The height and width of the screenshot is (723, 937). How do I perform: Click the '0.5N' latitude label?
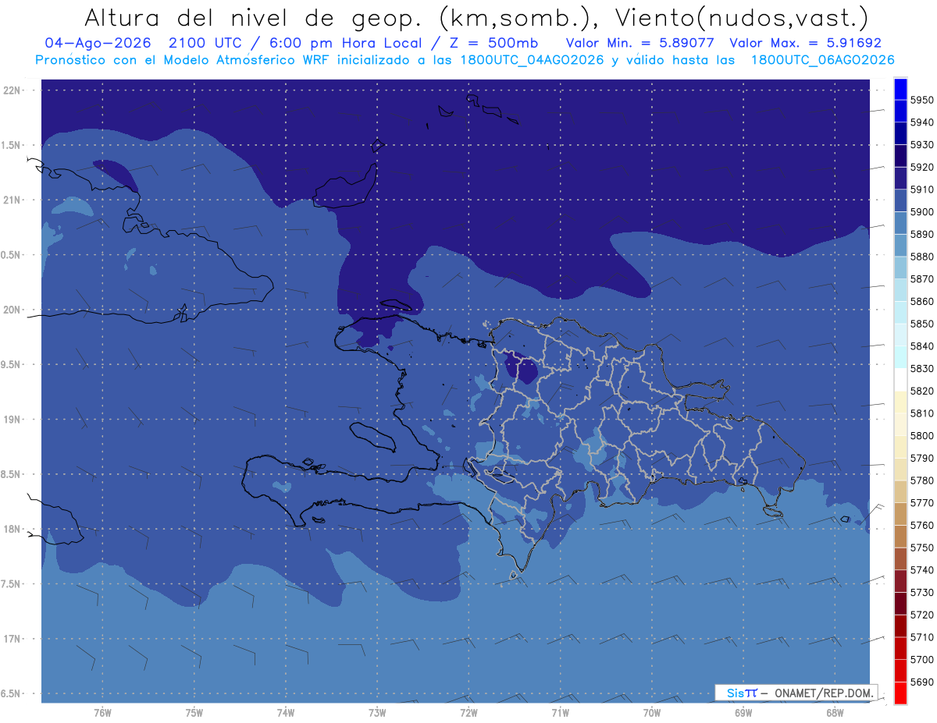pyautogui.click(x=10, y=255)
